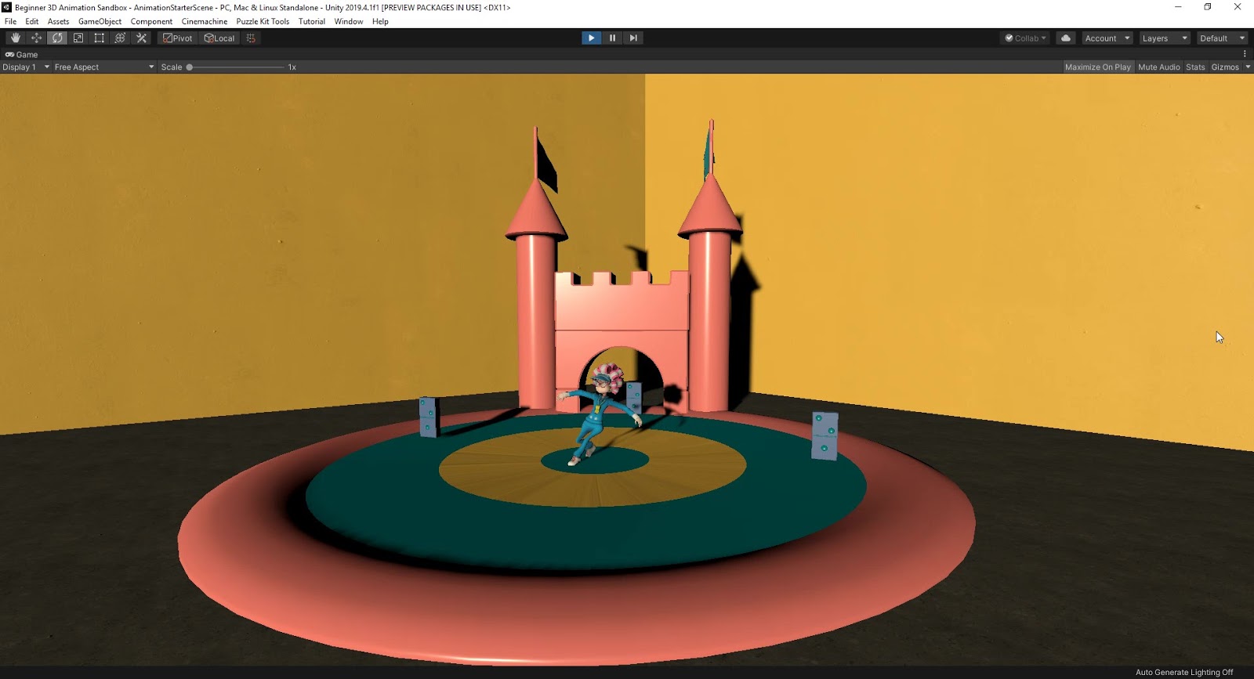
Task: Open the cloud Services icon
Action: tap(1066, 38)
